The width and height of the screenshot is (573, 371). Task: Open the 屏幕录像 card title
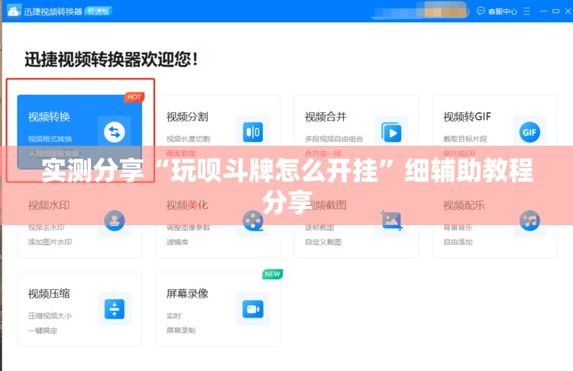tap(187, 294)
